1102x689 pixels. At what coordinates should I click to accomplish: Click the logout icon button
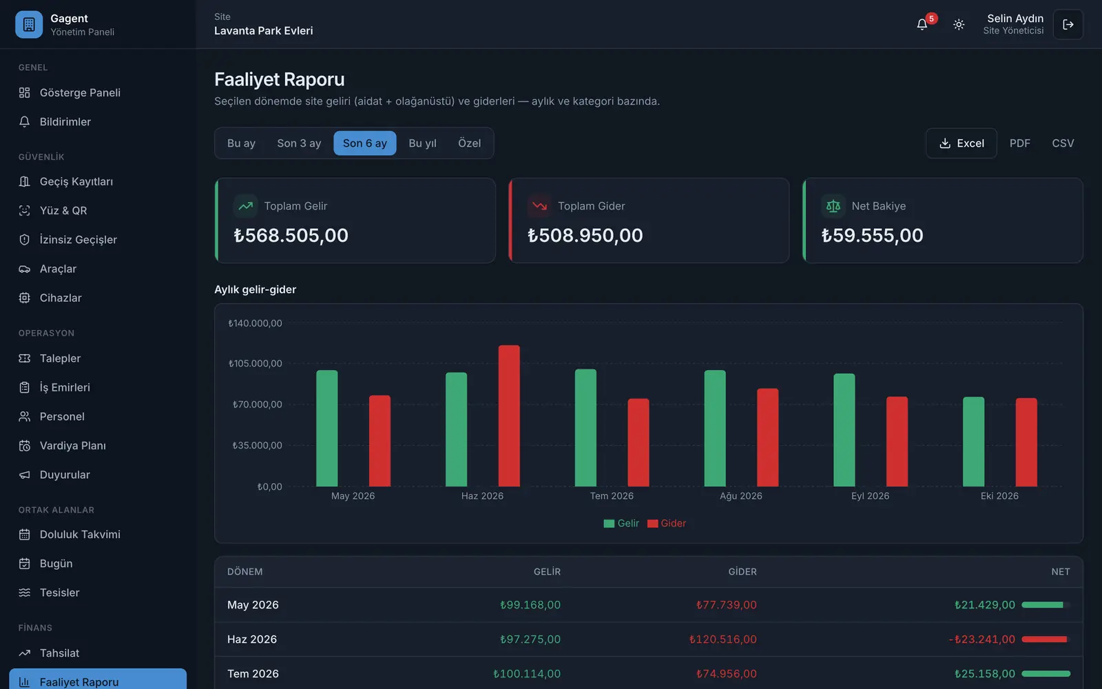[1068, 25]
